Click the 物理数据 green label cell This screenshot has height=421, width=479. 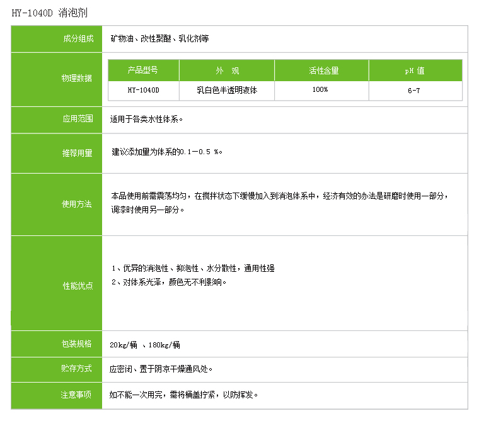tap(76, 79)
